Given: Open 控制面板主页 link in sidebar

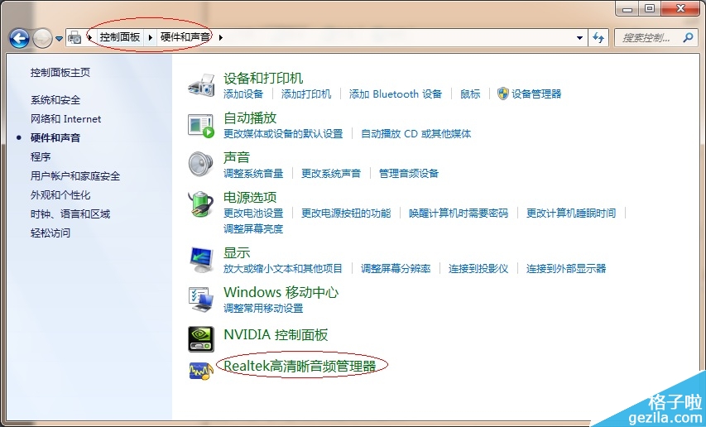Looking at the screenshot, I should [x=60, y=73].
